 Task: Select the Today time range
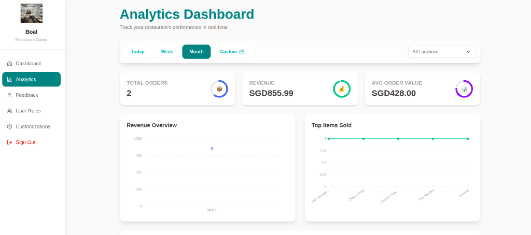click(137, 52)
